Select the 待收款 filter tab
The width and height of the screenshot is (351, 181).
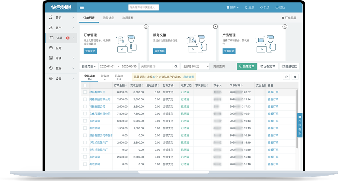(105, 77)
